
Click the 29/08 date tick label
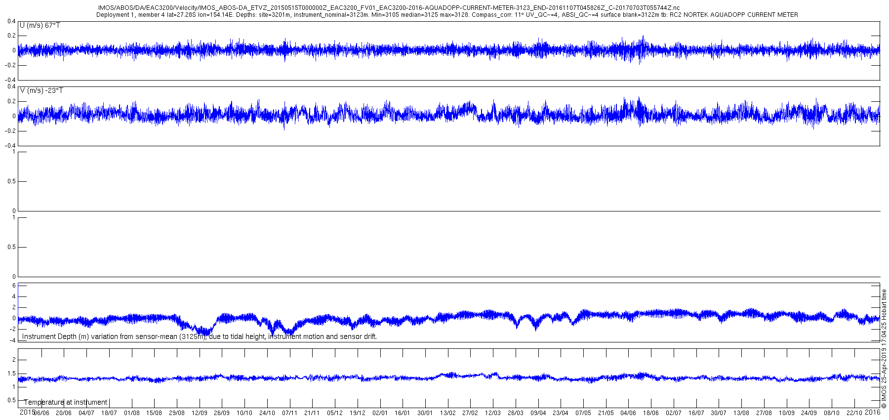(177, 413)
